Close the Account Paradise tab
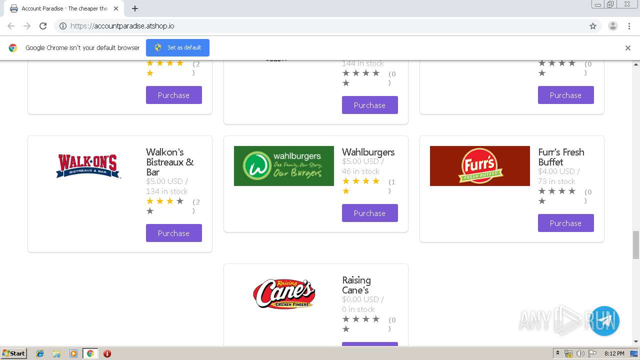The width and height of the screenshot is (640, 360). coord(116,8)
